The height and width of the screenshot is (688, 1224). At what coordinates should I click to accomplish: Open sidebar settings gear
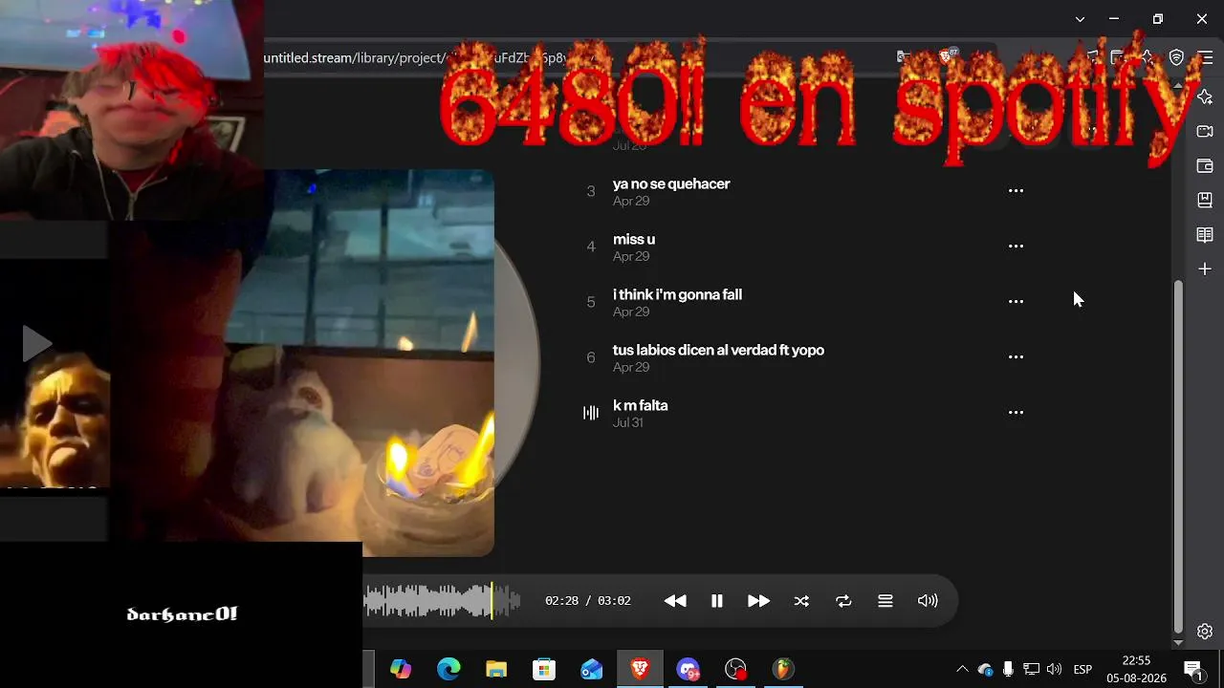tap(1205, 632)
